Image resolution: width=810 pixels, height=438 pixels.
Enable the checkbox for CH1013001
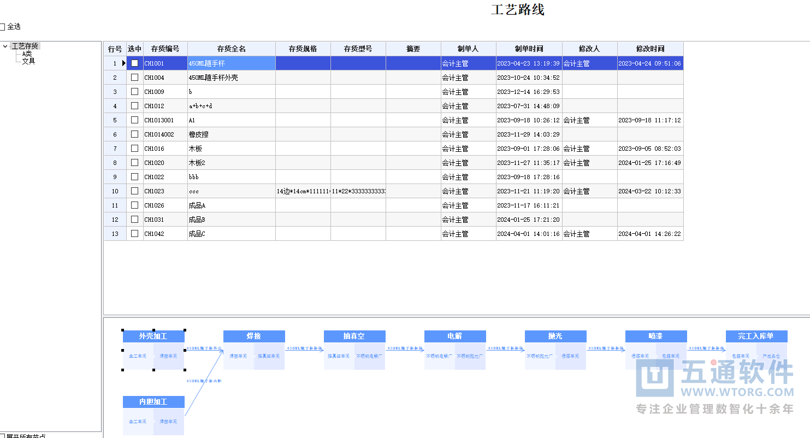tap(134, 120)
